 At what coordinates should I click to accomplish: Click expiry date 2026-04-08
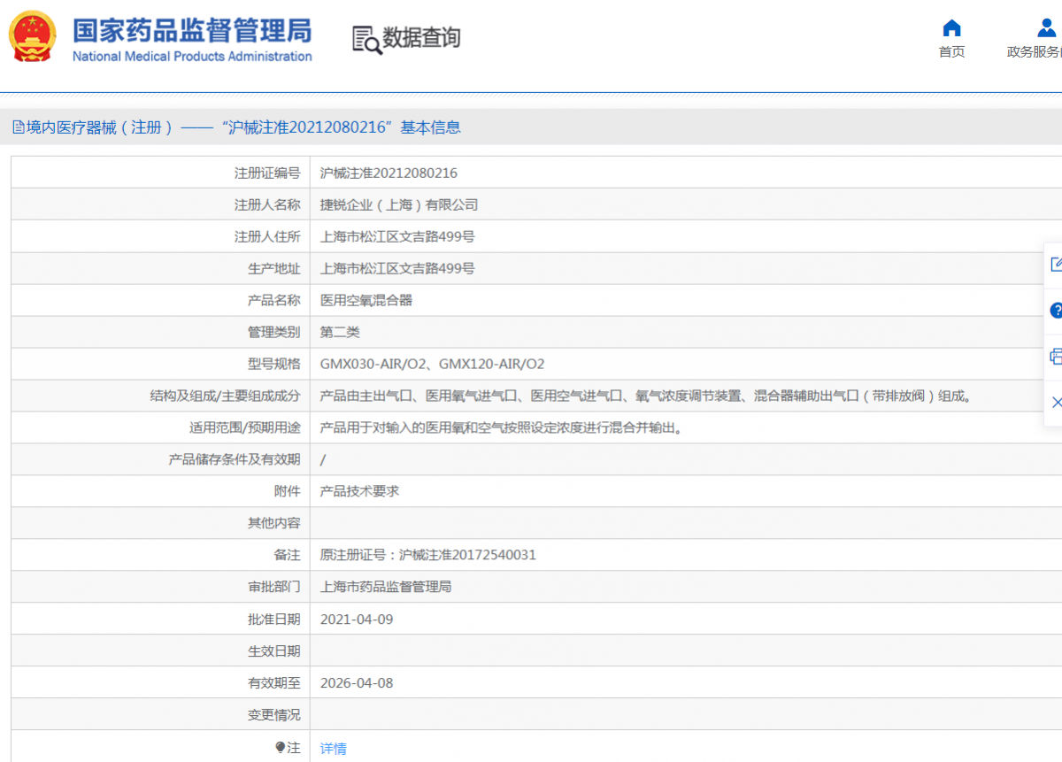click(x=357, y=683)
